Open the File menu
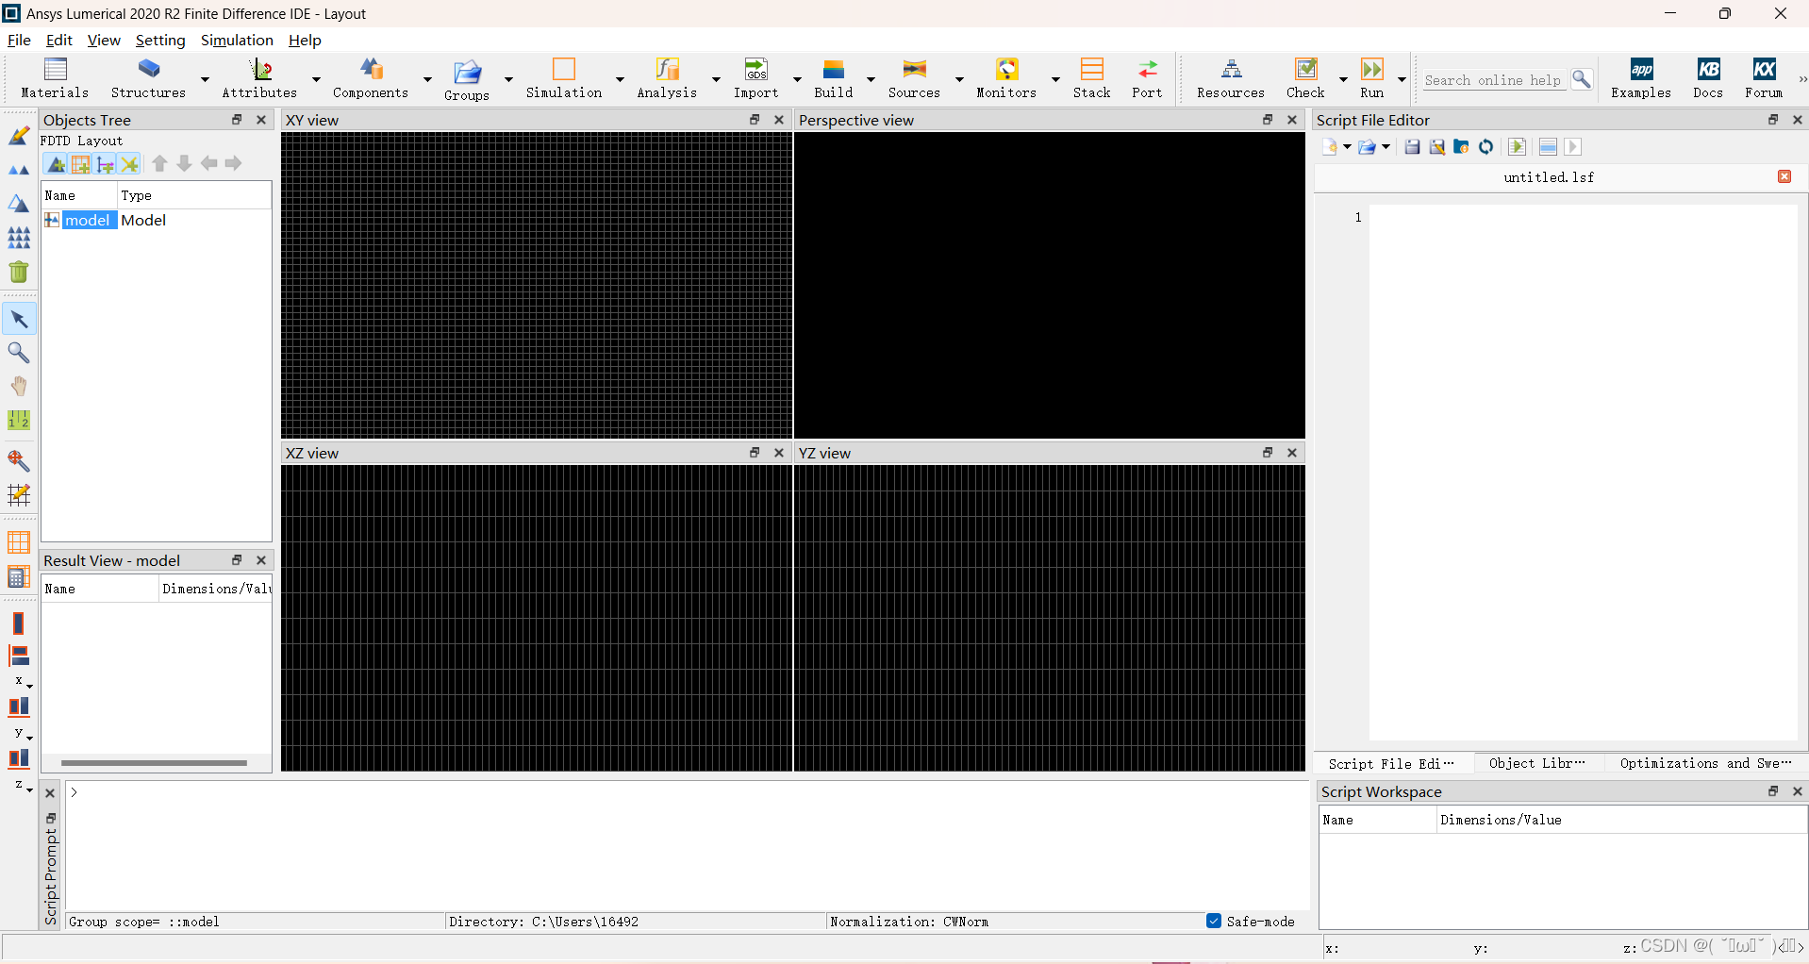This screenshot has width=1809, height=964. 19,40
